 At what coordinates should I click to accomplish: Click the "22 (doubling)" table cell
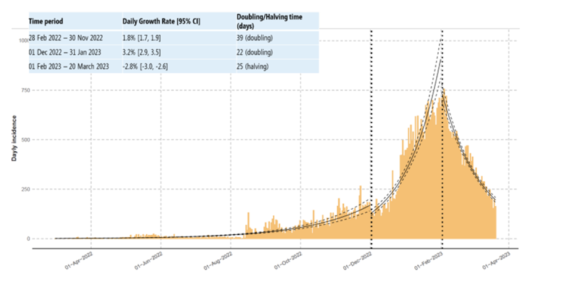point(257,52)
